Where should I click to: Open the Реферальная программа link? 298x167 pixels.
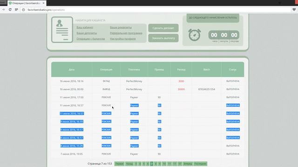[x=126, y=33]
